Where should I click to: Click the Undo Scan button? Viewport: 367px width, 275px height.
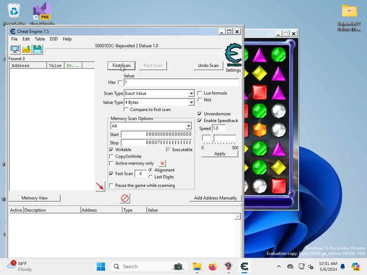[x=208, y=66]
